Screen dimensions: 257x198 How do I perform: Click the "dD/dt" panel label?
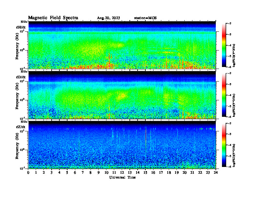coord(21,77)
